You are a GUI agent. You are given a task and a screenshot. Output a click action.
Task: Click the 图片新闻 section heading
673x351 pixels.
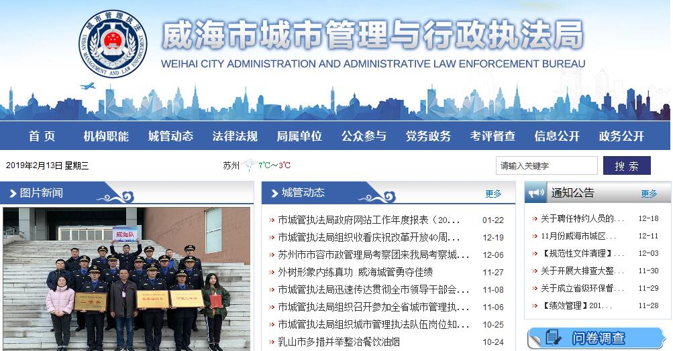coord(41,193)
